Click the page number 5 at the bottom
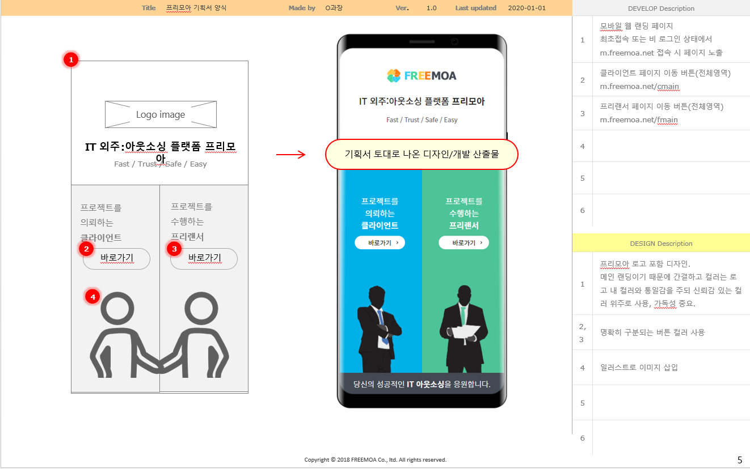The height and width of the screenshot is (469, 750). [x=739, y=460]
